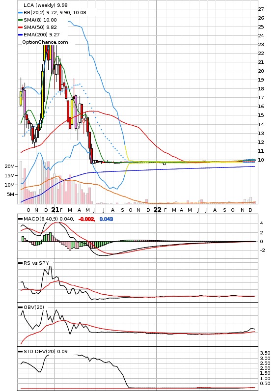Click the dark blue EMA(200) legend marker
278x391 pixels.
click(x=21, y=35)
